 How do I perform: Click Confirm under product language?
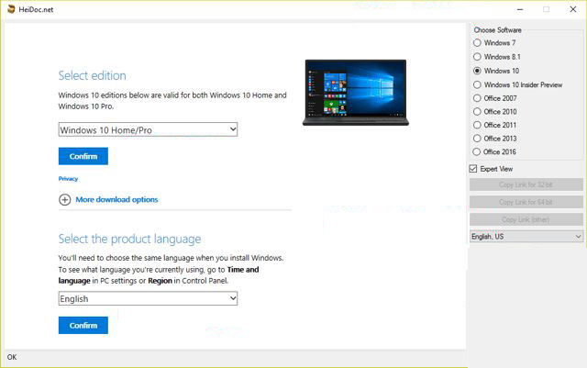pos(83,325)
